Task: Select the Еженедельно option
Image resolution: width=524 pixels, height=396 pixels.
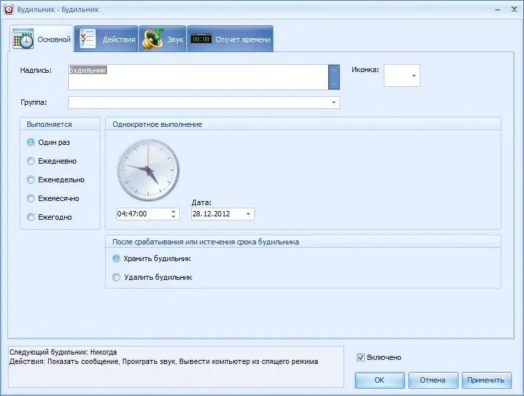Action: (x=55, y=180)
